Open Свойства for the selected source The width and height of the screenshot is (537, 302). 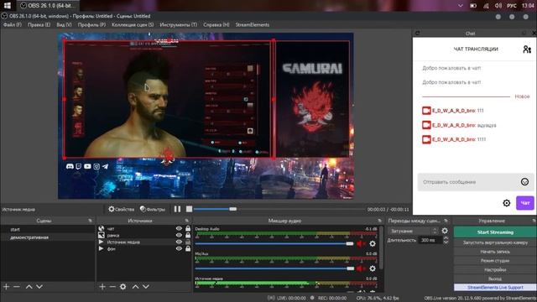point(121,209)
